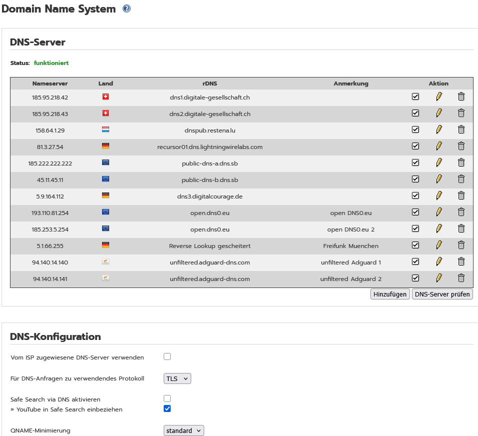This screenshot has height=436, width=478.
Task: Disable the dns2.digitale-gesellschaft.ch nameserver checkbox
Action: (415, 113)
